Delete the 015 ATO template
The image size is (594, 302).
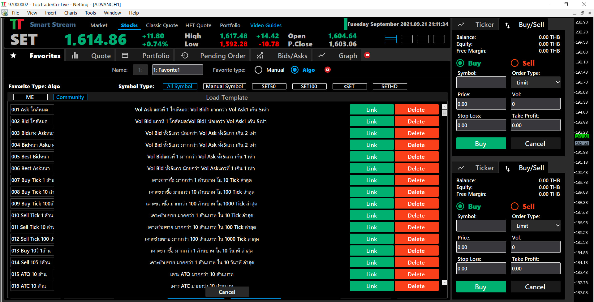(416, 274)
